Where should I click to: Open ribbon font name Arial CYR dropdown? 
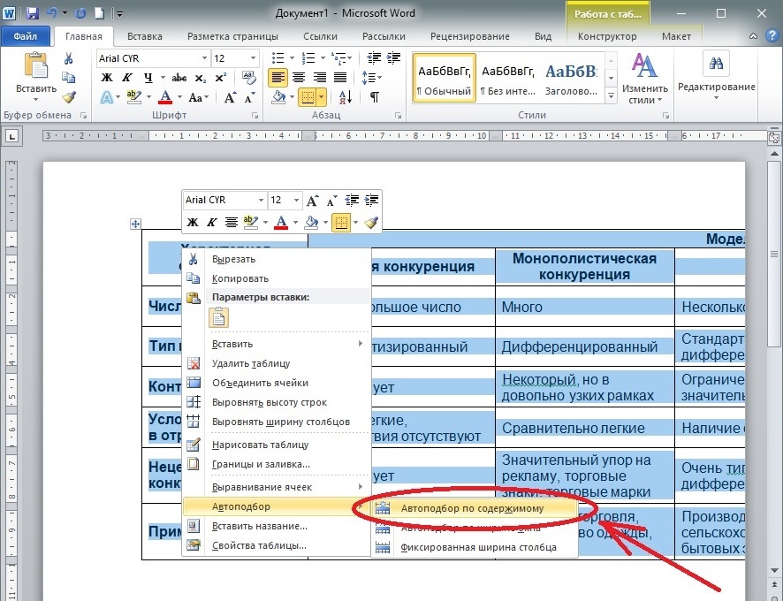(x=204, y=58)
